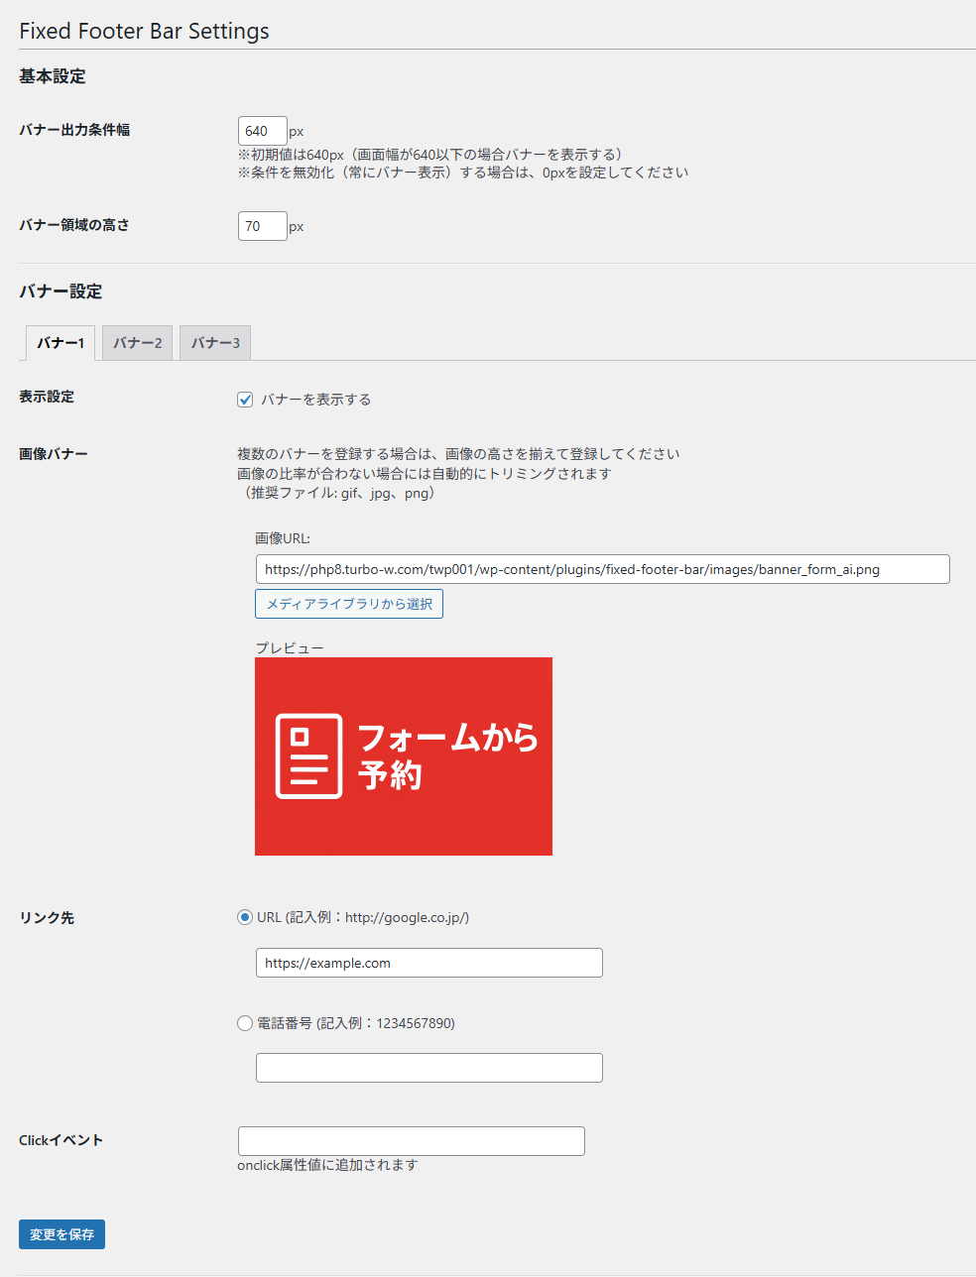Screen dimensions: 976x1277
Task: Click inside the バナー出力条件幅 width field
Action: point(261,130)
